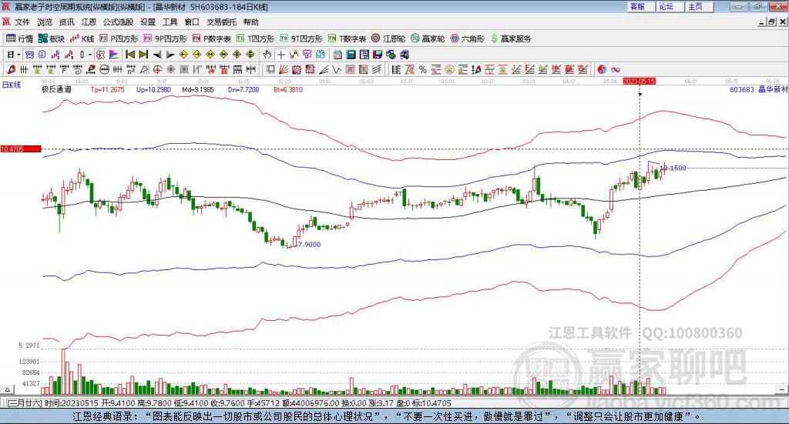The image size is (789, 424).
Task: Click the 10.4705 red price tag
Action: tap(21, 149)
